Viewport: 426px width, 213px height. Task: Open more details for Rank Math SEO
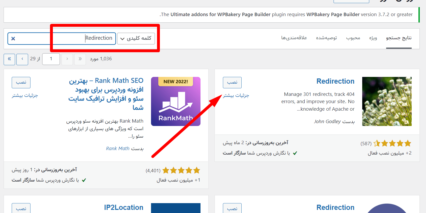pos(25,96)
